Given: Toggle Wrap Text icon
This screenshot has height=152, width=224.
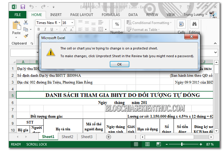Looking at the screenshot, I should coord(101,22).
